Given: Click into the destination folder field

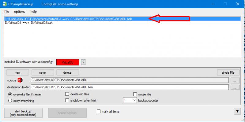Looking at the screenshot, I should pos(130,87).
